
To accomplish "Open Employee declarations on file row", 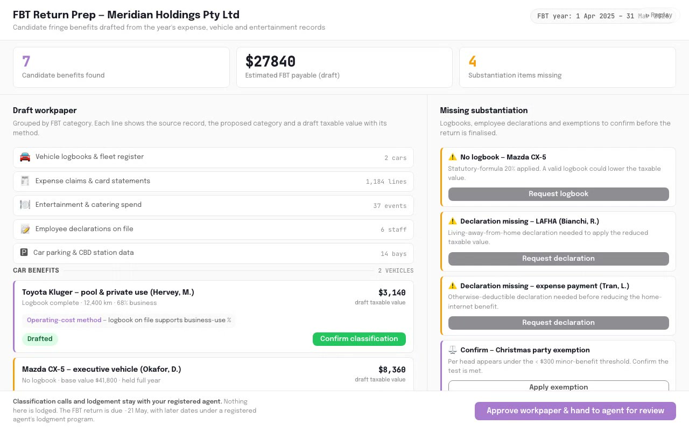I will click(x=213, y=230).
